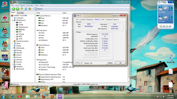
Task: Click the volume icon in system tray
Action: pos(164,97)
